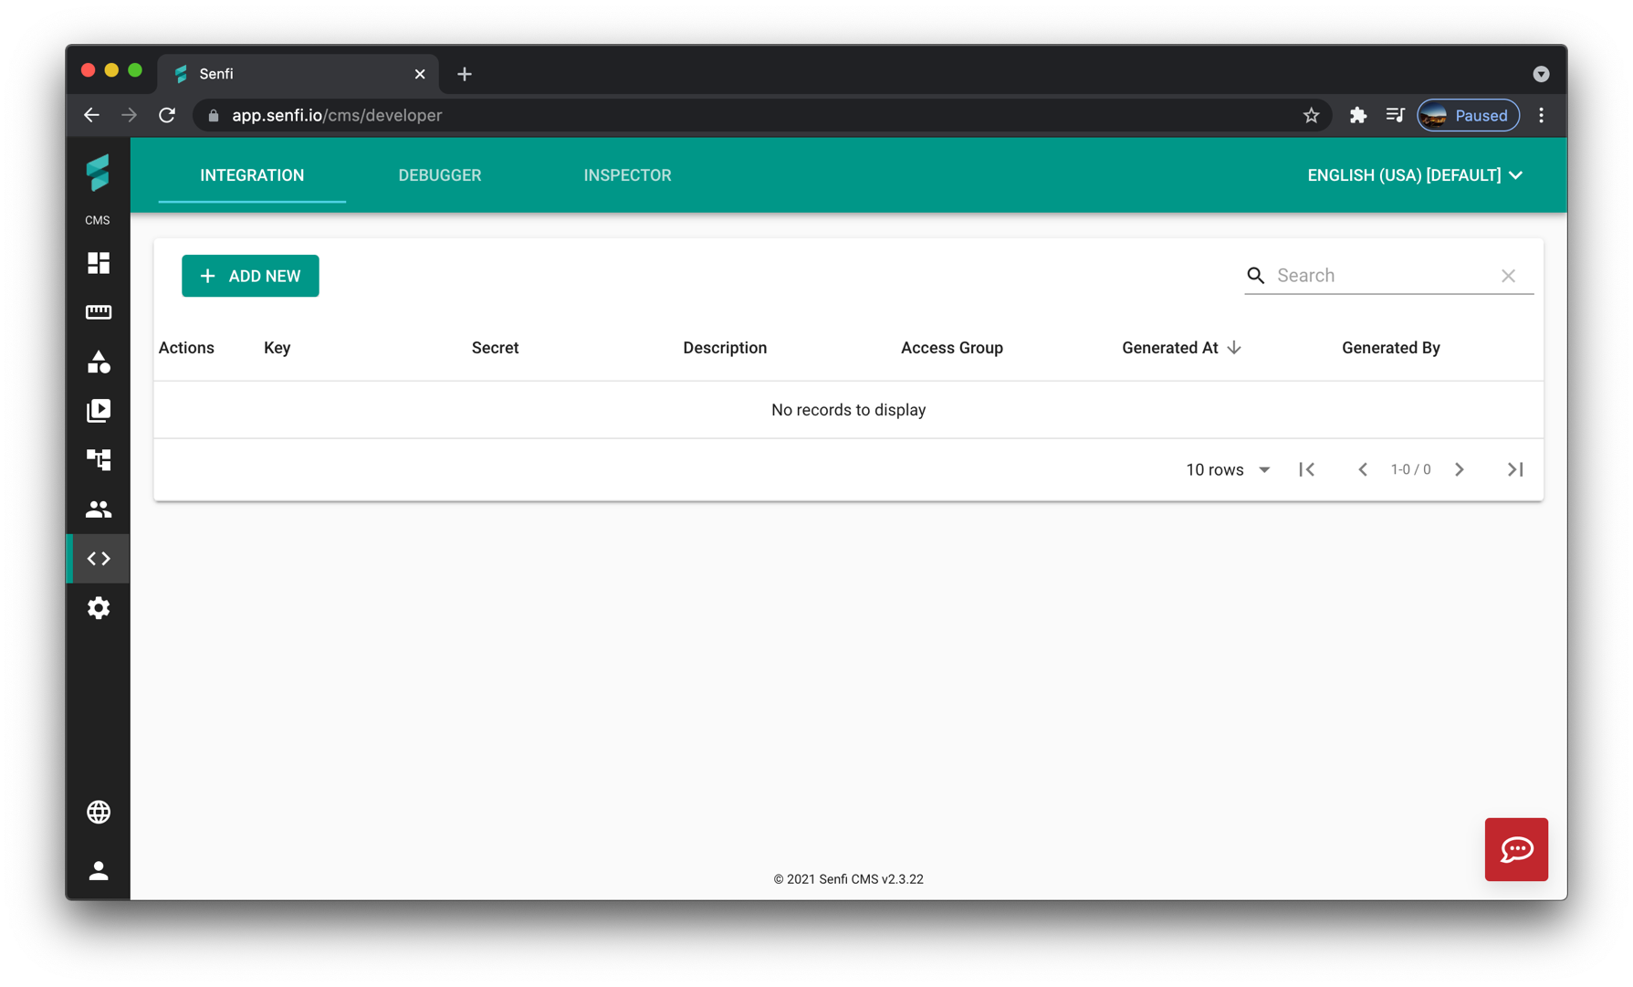Open the Senfi logo home
This screenshot has width=1633, height=987.
tap(98, 173)
